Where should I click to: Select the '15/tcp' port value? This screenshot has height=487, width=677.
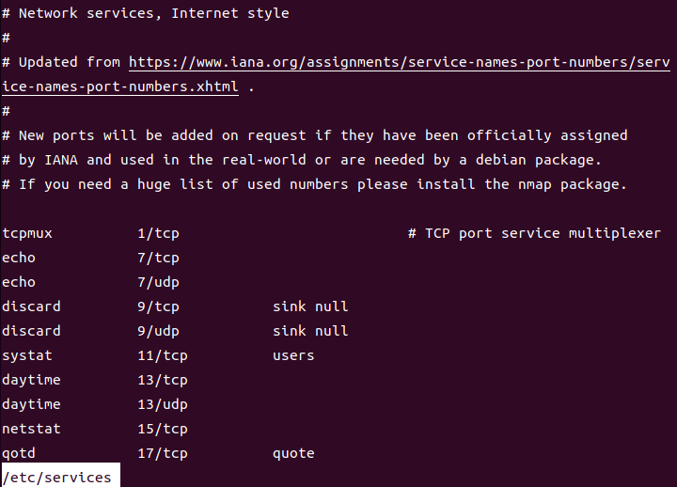pyautogui.click(x=163, y=429)
